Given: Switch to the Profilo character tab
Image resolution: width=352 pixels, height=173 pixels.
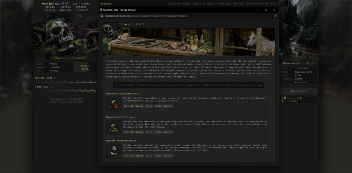Looking at the screenshot, I should pos(65,7).
